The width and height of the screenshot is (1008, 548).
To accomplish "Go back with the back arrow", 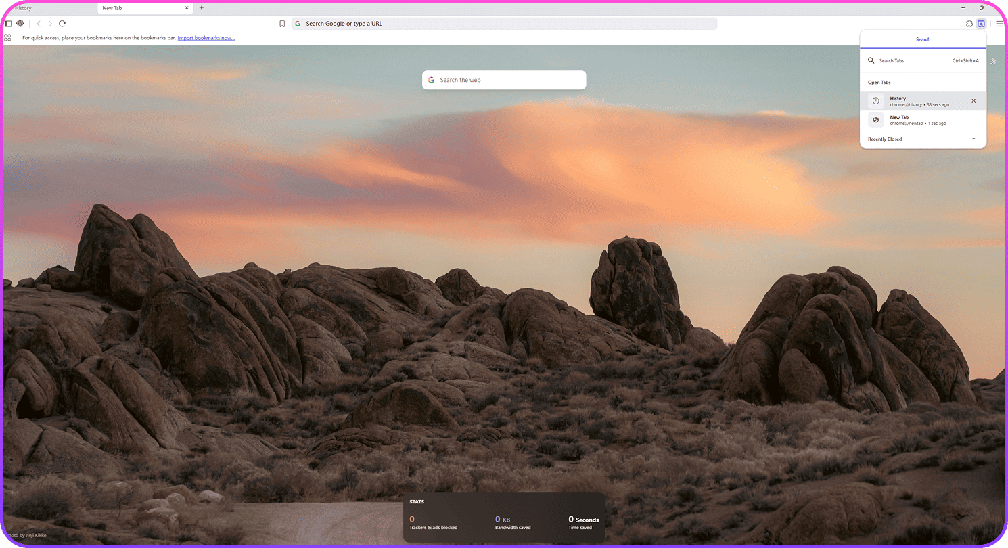I will pos(39,24).
